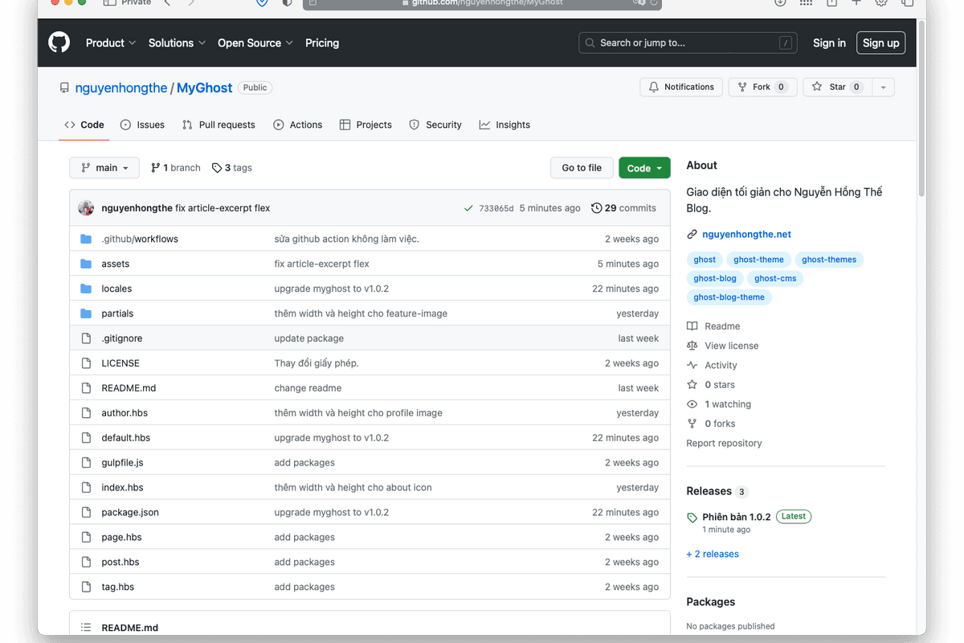Image resolution: width=964 pixels, height=643 pixels.
Task: Open the main branch selector dropdown
Action: pos(104,167)
